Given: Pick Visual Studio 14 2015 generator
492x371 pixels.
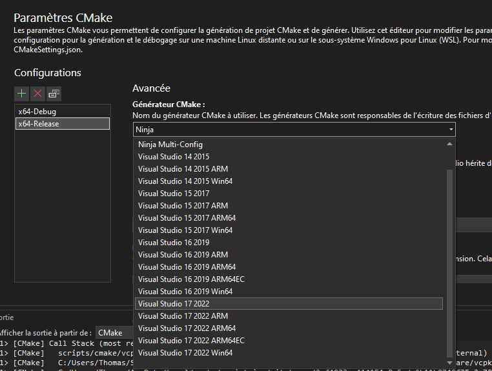Looking at the screenshot, I should pos(173,157).
